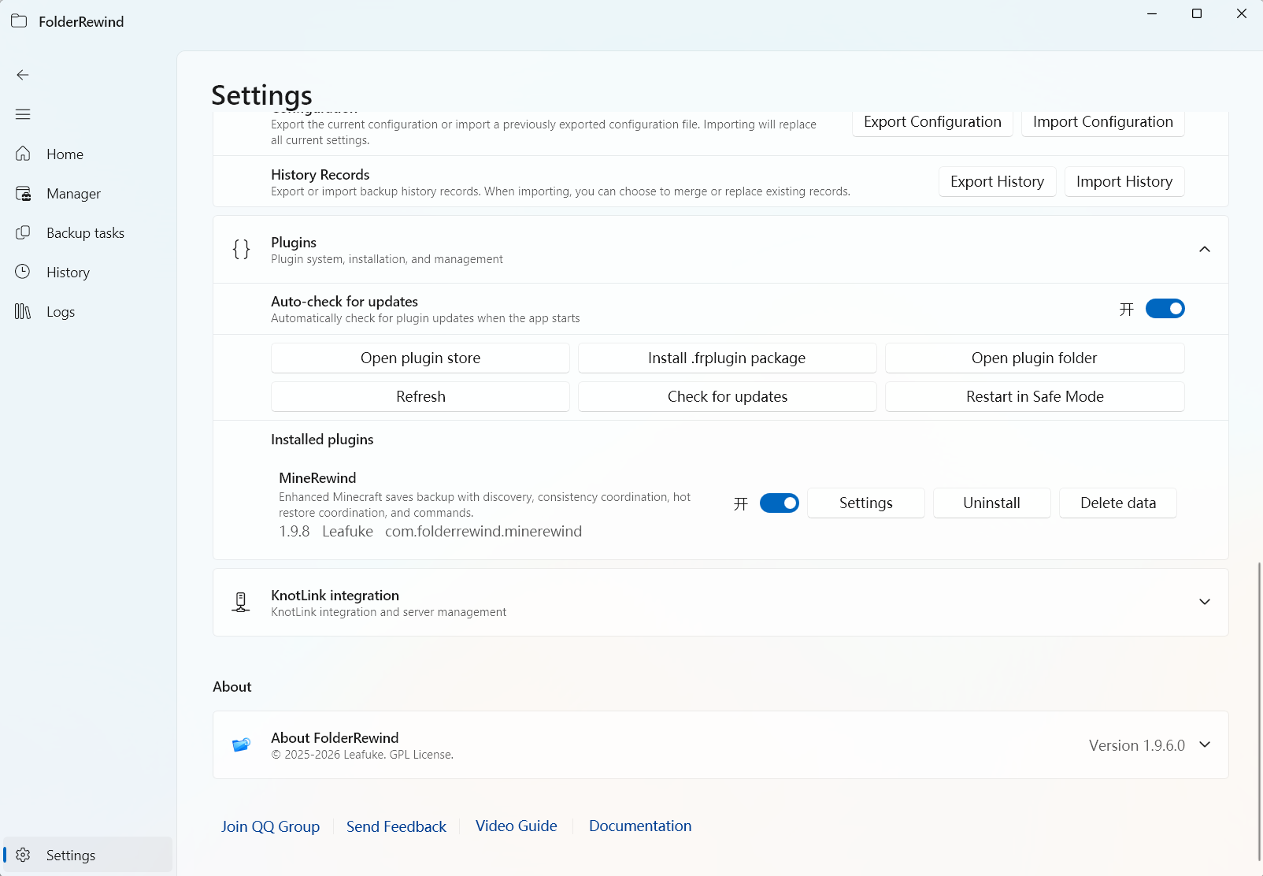Disable the MineRewind plugin toggle
The image size is (1263, 876).
tap(779, 503)
